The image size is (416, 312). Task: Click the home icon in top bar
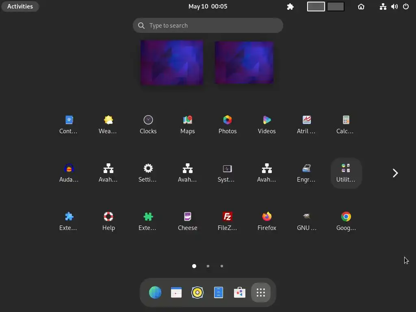pyautogui.click(x=361, y=6)
